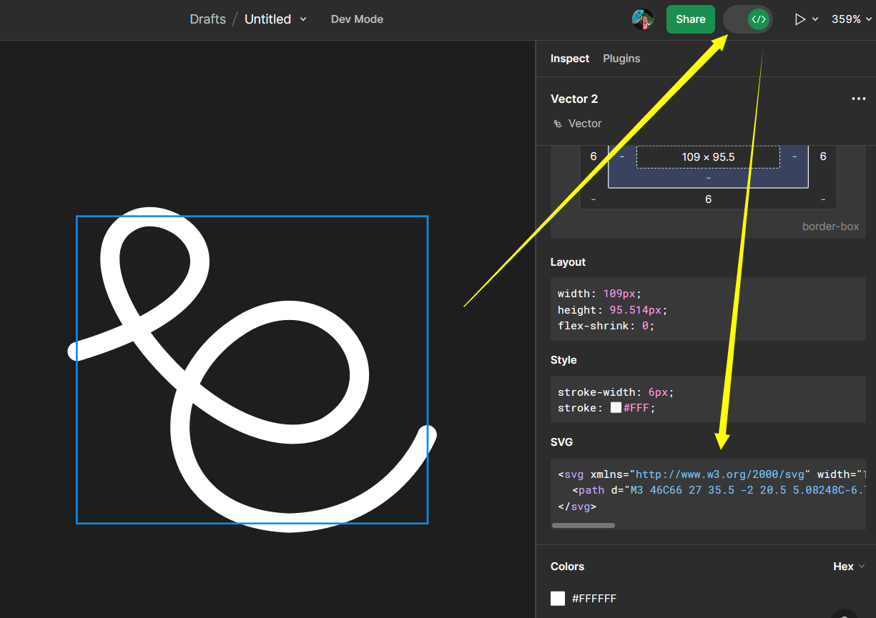
Task: Select the Inspect tab
Action: pos(570,59)
